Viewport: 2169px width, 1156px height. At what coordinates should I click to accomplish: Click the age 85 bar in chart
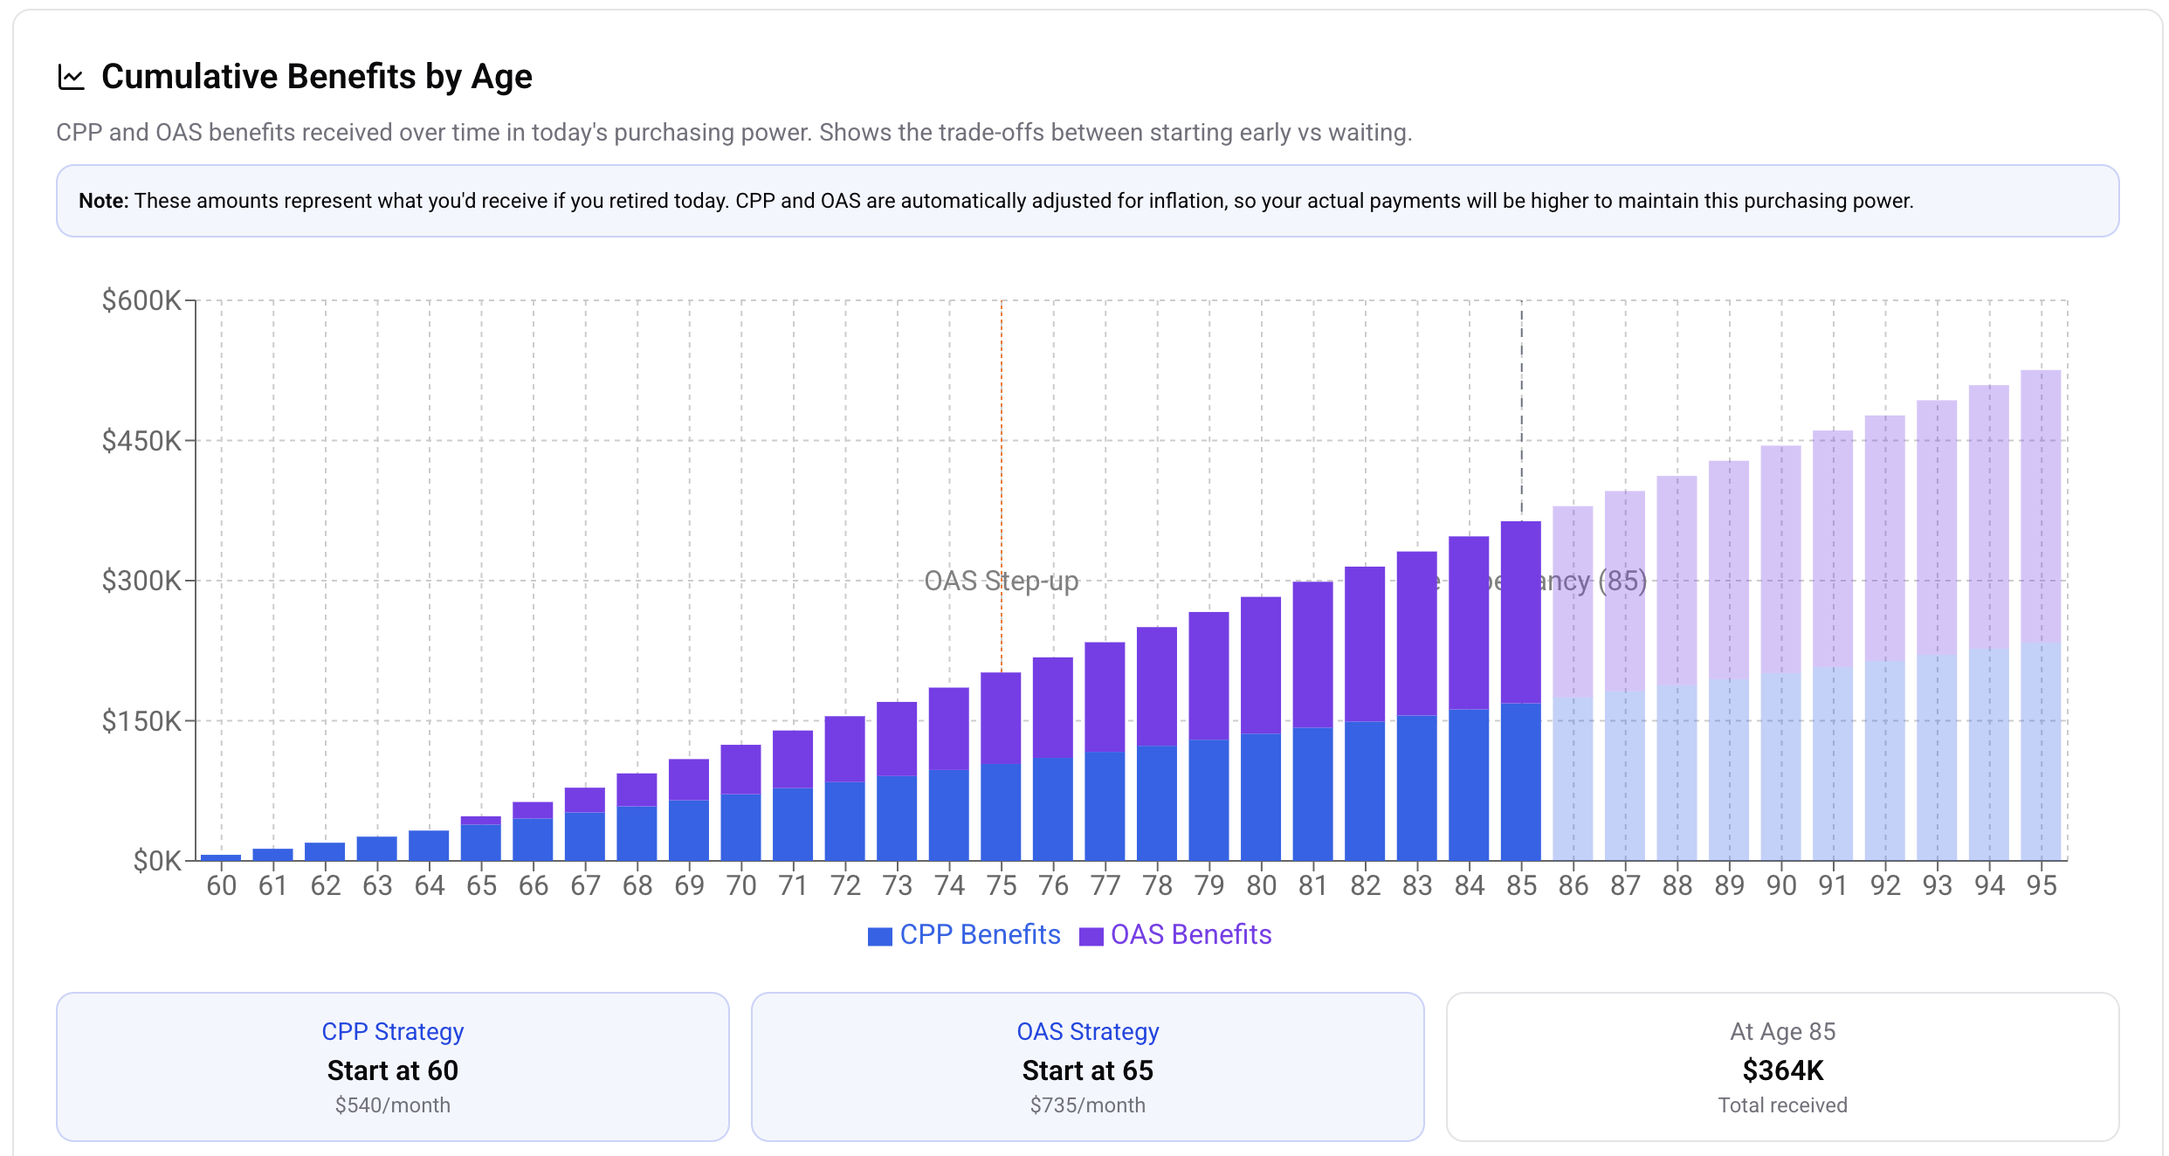tap(1520, 690)
